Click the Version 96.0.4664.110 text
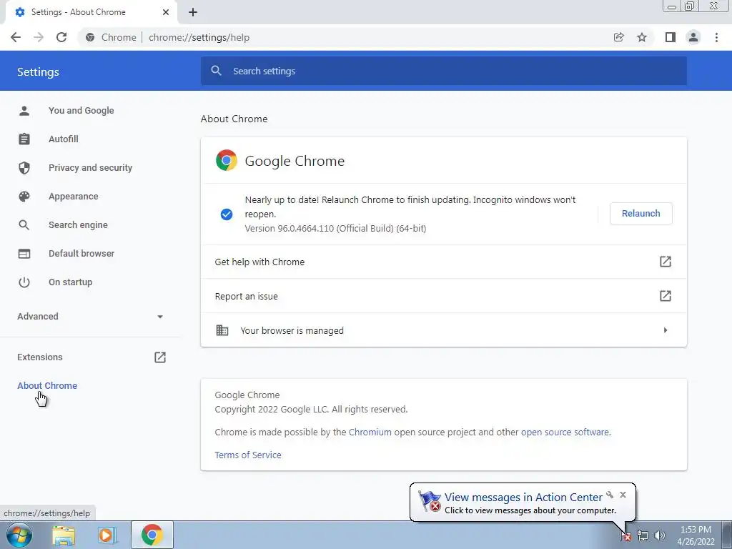The image size is (732, 549). (x=335, y=228)
